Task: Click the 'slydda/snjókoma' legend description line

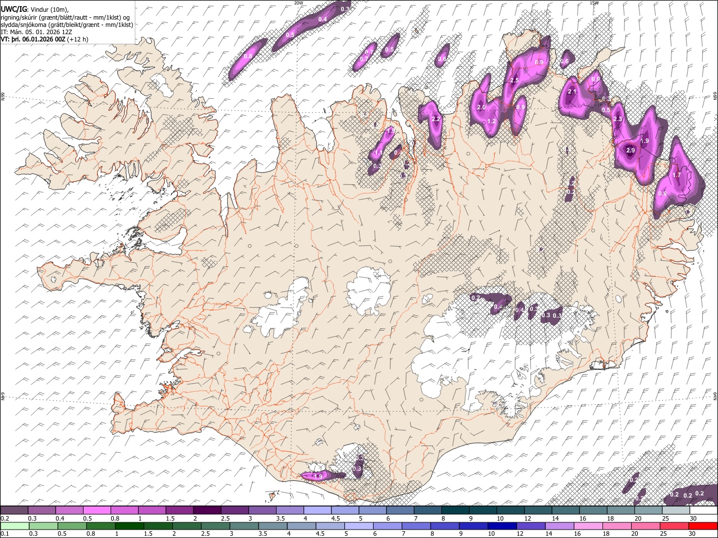Action: coord(67,25)
